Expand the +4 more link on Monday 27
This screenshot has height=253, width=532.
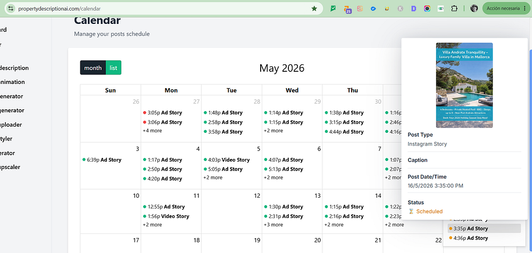point(152,131)
